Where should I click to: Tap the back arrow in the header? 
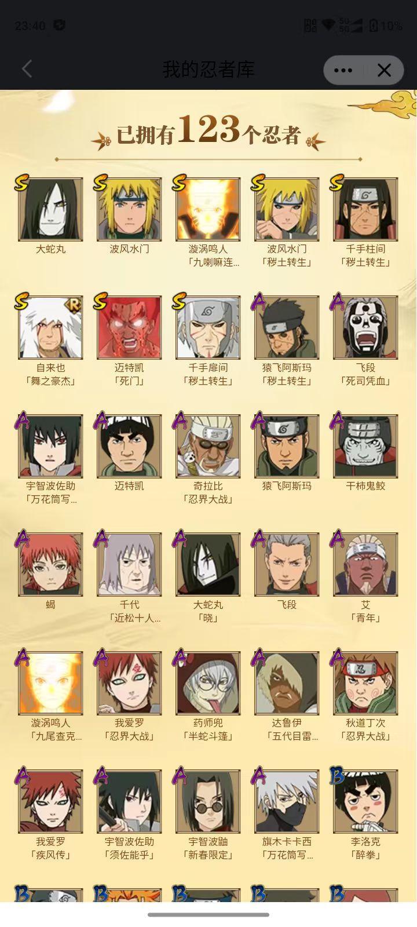(27, 70)
